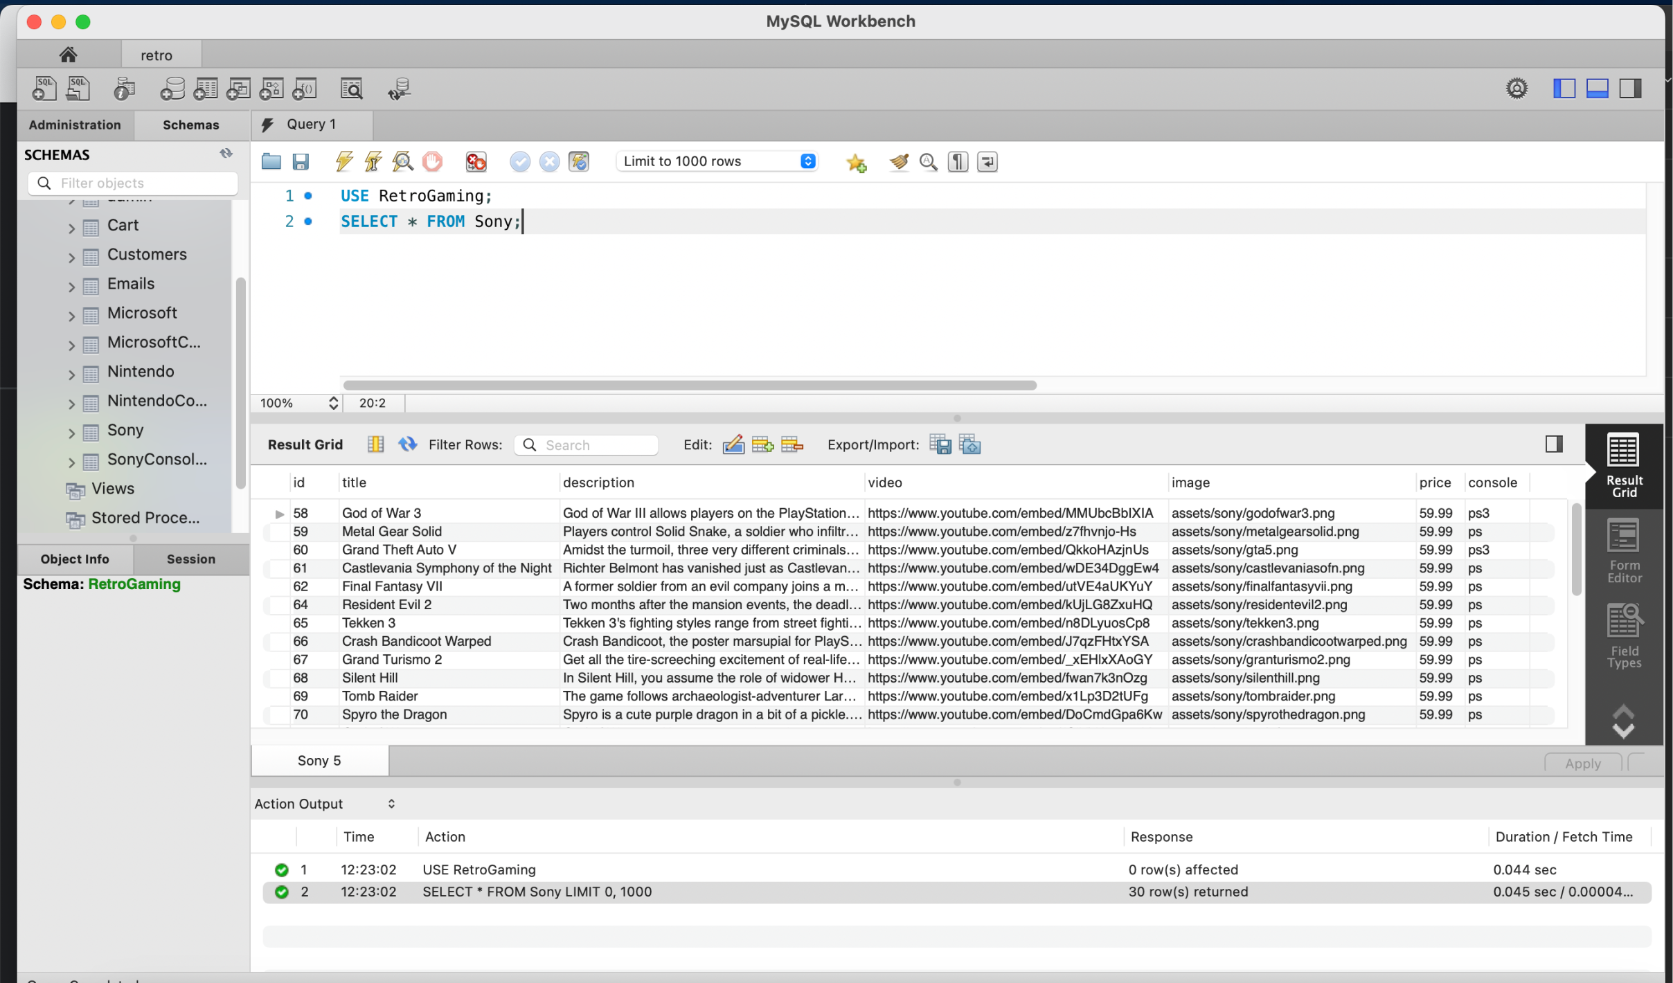This screenshot has height=983, width=1673.
Task: Switch to the Administration tab
Action: (x=75, y=125)
